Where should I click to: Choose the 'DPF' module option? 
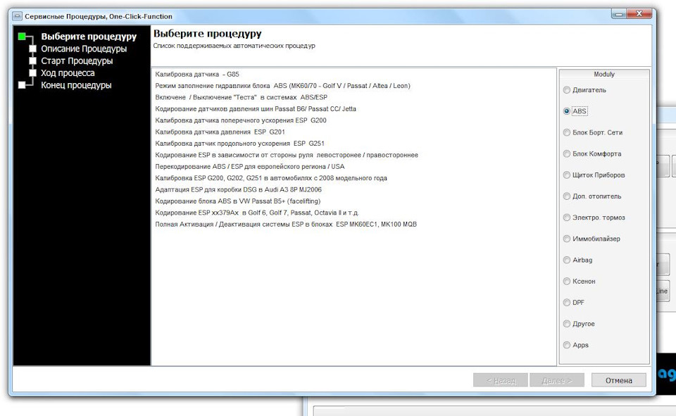click(567, 303)
